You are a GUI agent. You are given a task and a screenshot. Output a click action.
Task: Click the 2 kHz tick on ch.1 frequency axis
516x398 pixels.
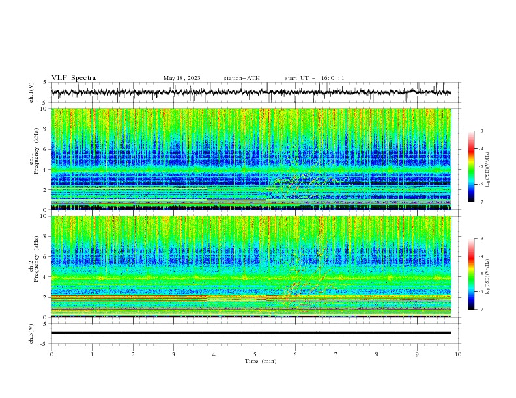point(46,190)
